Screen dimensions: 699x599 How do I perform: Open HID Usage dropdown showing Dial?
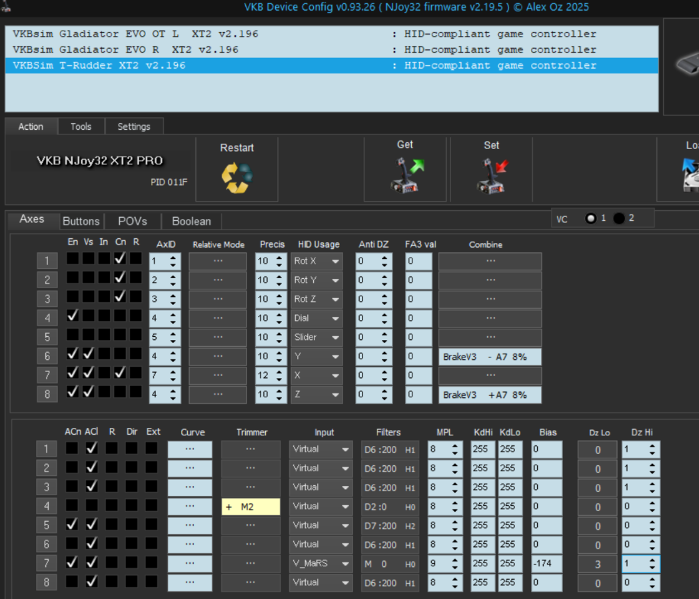[317, 318]
